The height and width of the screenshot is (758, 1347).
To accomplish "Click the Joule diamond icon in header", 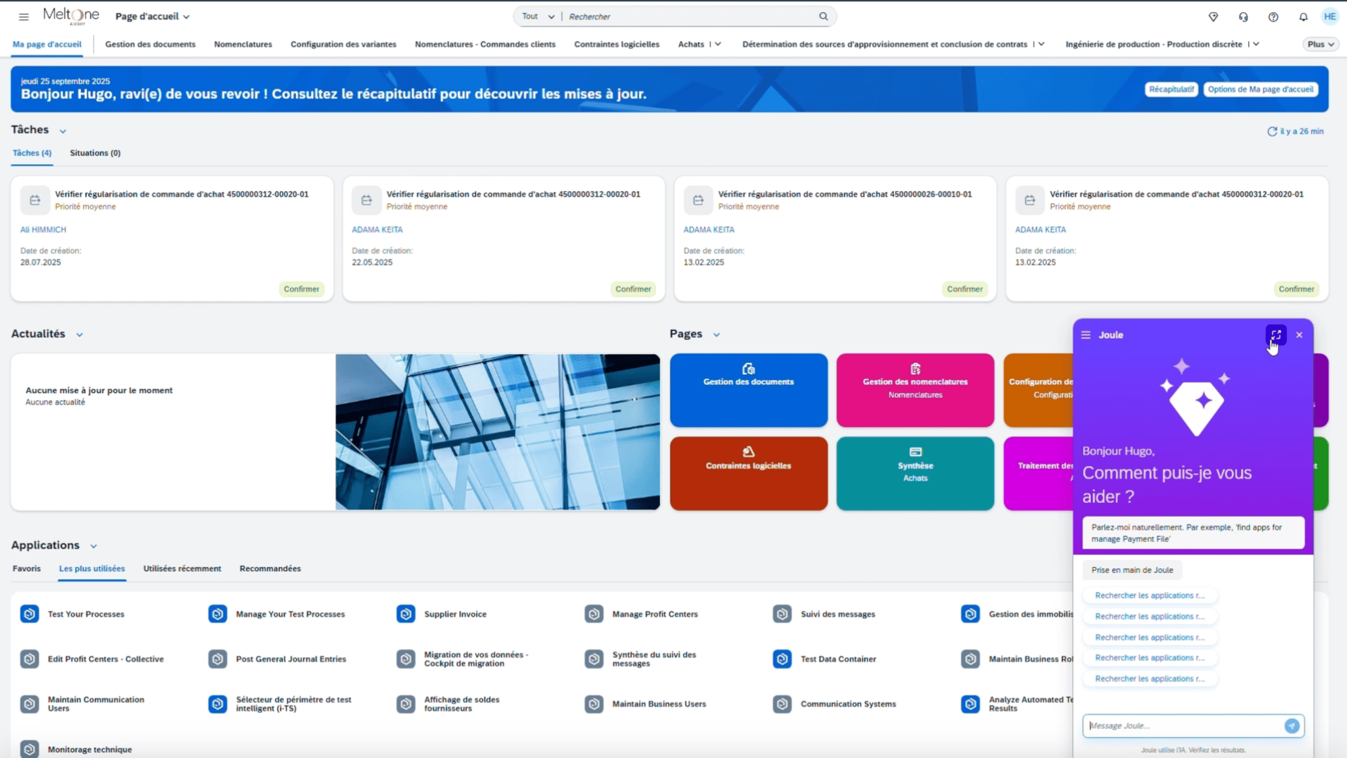I will 1213,17.
